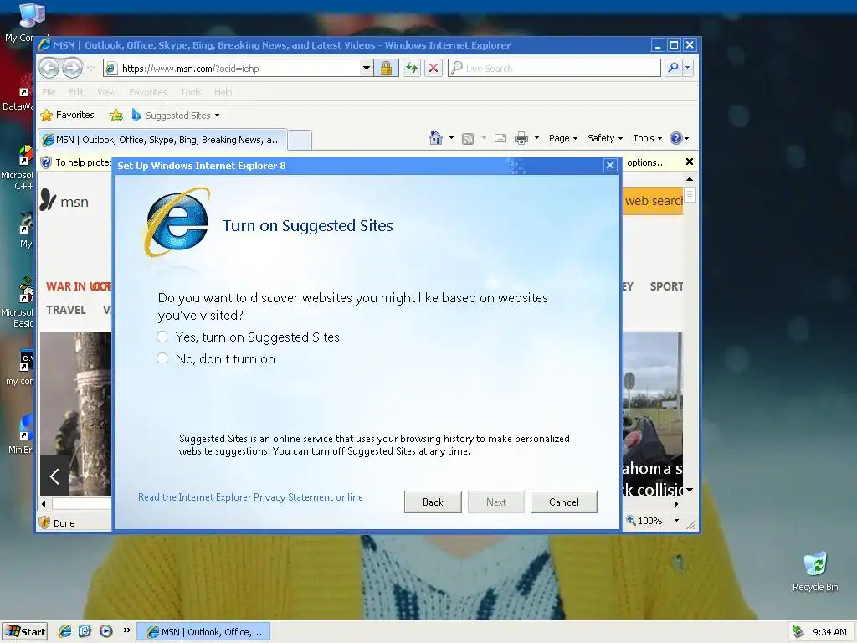
Task: Click the Read Mail icon
Action: pyautogui.click(x=500, y=138)
